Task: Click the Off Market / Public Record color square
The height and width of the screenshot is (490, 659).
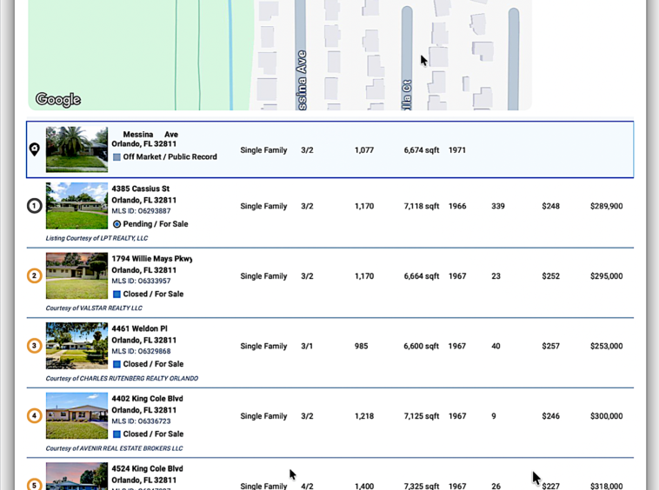Action: click(116, 157)
